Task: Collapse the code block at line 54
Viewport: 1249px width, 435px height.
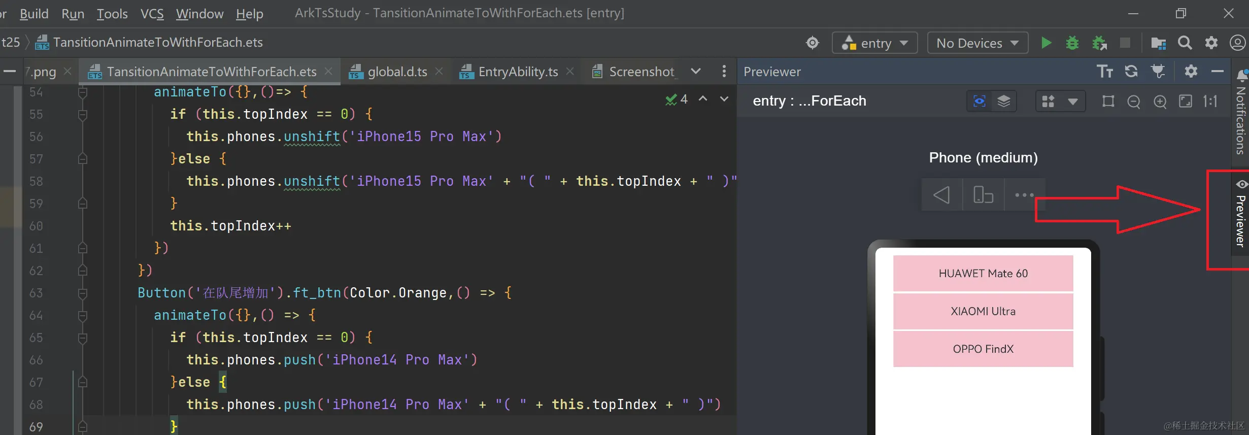Action: 83,92
